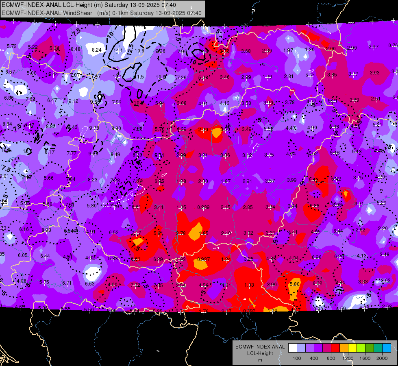Click the wind shear value '1.97'

tap(288, 50)
